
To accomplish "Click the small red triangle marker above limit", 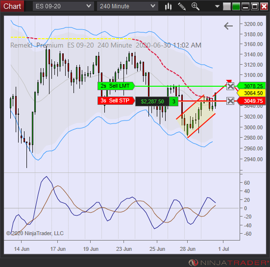I will point(229,81).
